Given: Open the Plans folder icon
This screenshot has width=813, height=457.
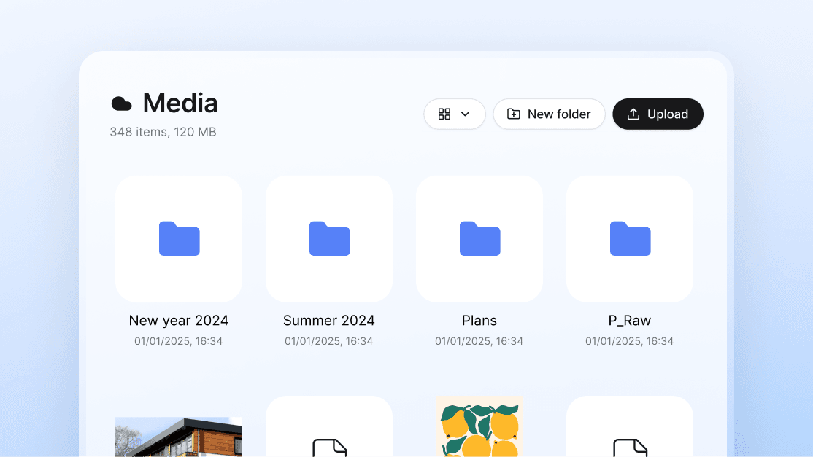Looking at the screenshot, I should tap(479, 238).
